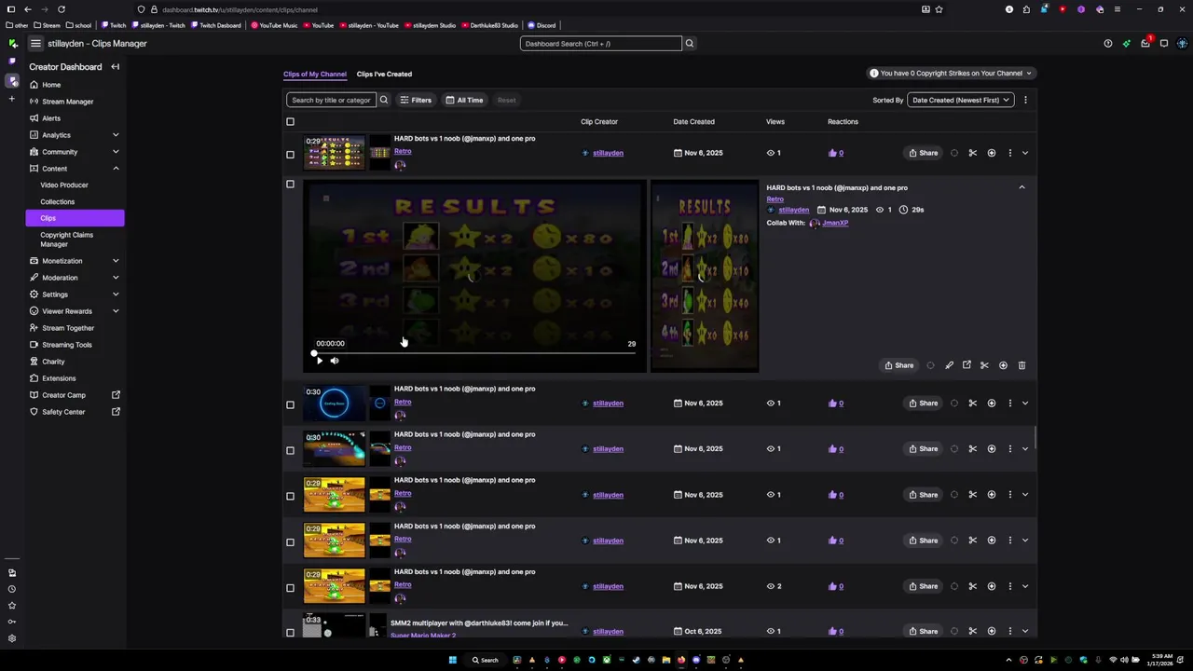The image size is (1193, 671).
Task: Mute the clip player volume
Action: coord(335,361)
